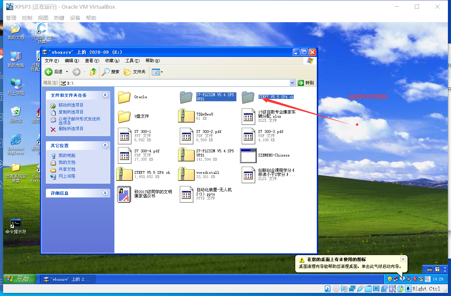The width and height of the screenshot is (451, 296).
Task: Select the vcredistall archive file icon
Action: pos(186,175)
